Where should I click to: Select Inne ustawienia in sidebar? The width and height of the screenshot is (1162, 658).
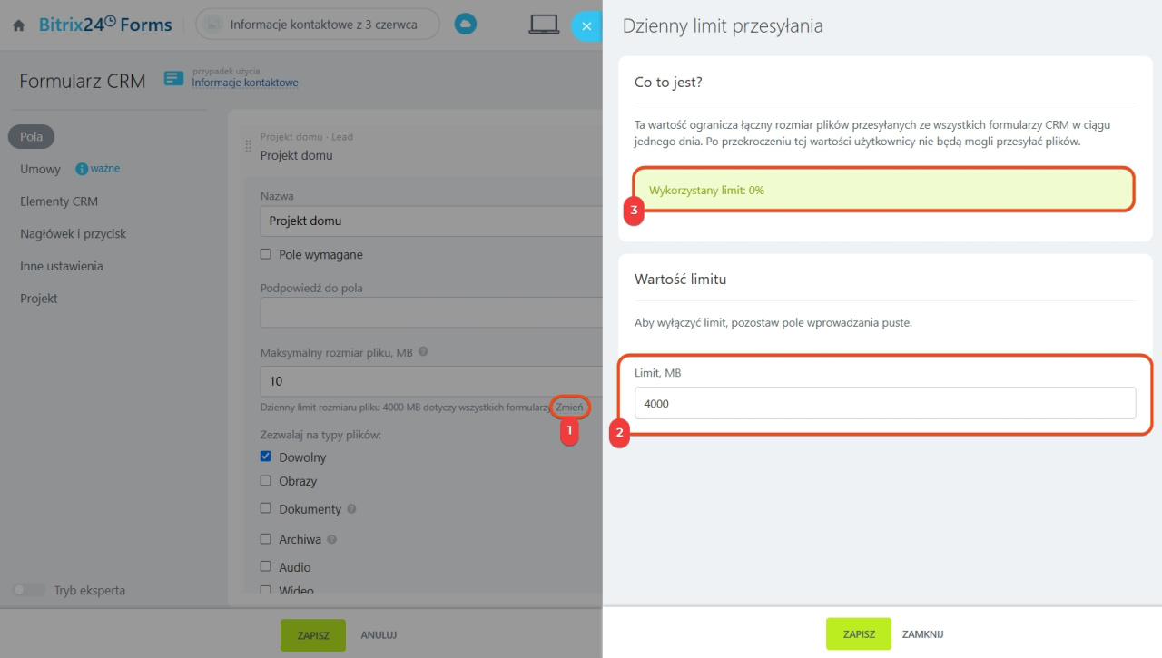[62, 266]
